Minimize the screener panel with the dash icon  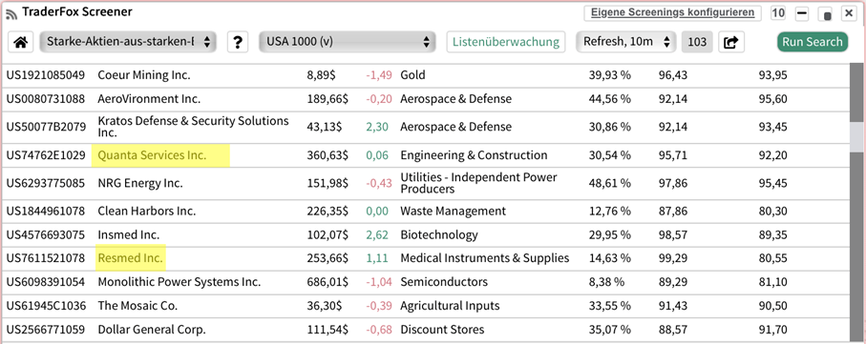click(802, 12)
